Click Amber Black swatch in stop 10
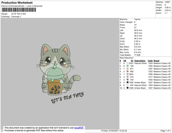 128,88
